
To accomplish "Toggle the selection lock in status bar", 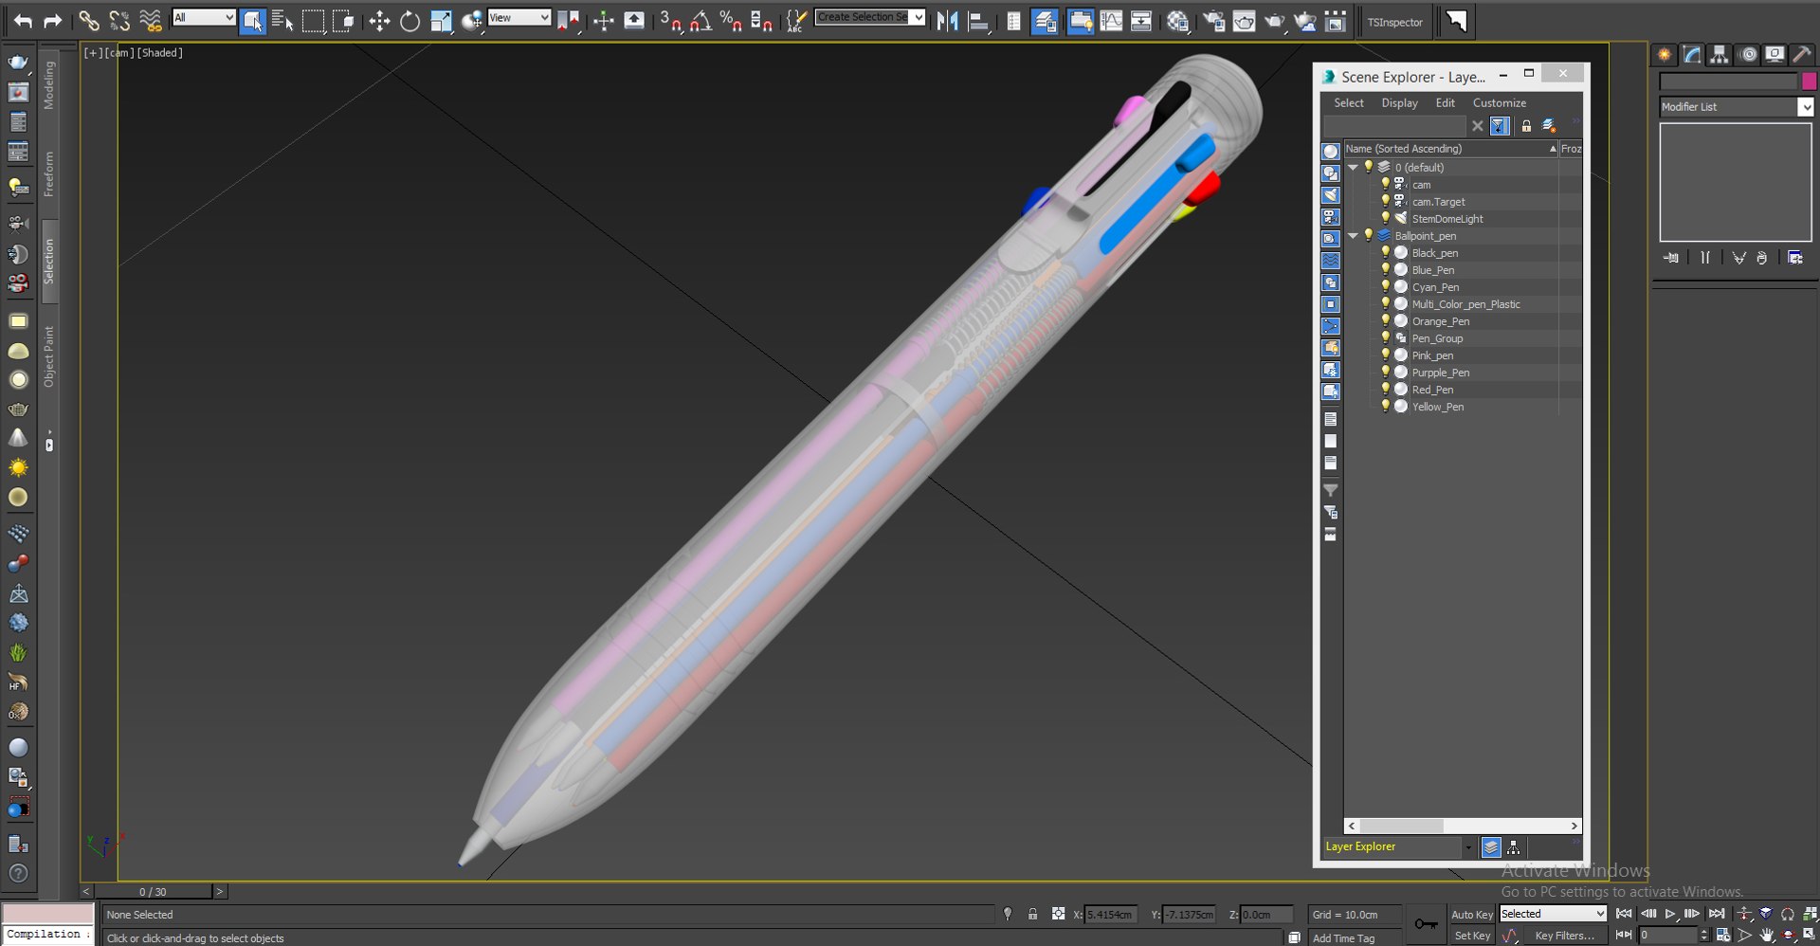I will pyautogui.click(x=1032, y=914).
